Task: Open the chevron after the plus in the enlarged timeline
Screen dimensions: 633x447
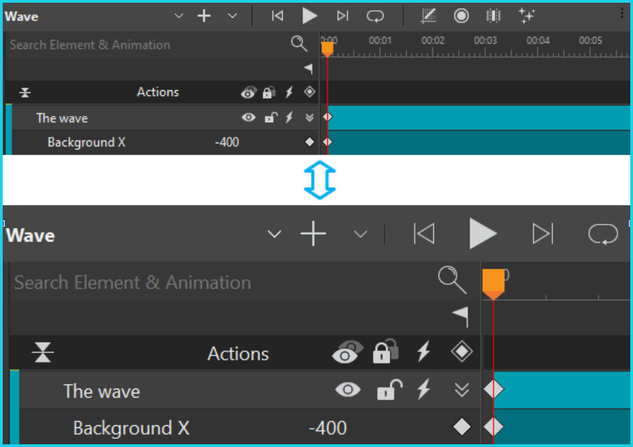Action: [360, 234]
